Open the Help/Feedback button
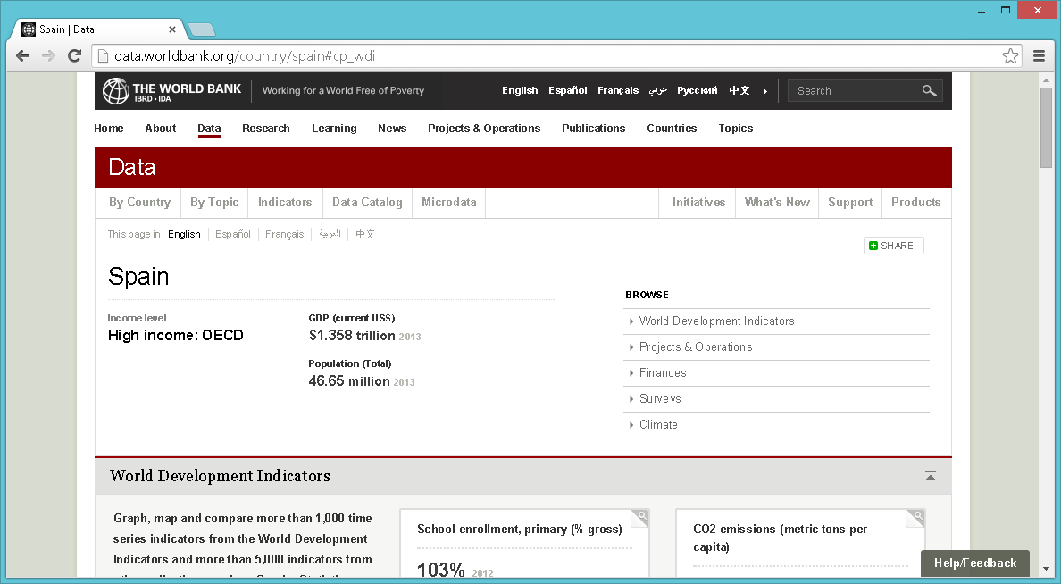1061x584 pixels. (x=975, y=563)
